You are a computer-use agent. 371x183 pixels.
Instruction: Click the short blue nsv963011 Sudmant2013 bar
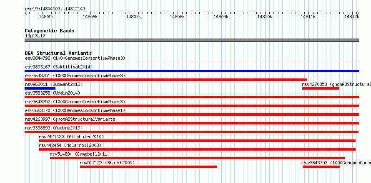coord(40,88)
